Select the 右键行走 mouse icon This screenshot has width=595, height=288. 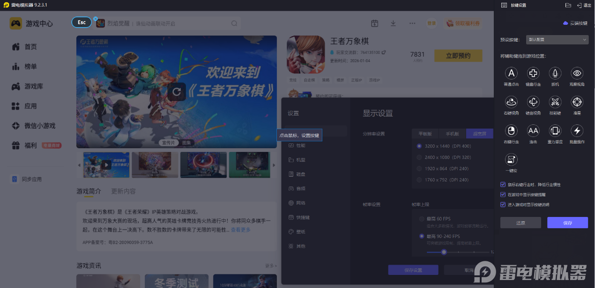[511, 130]
